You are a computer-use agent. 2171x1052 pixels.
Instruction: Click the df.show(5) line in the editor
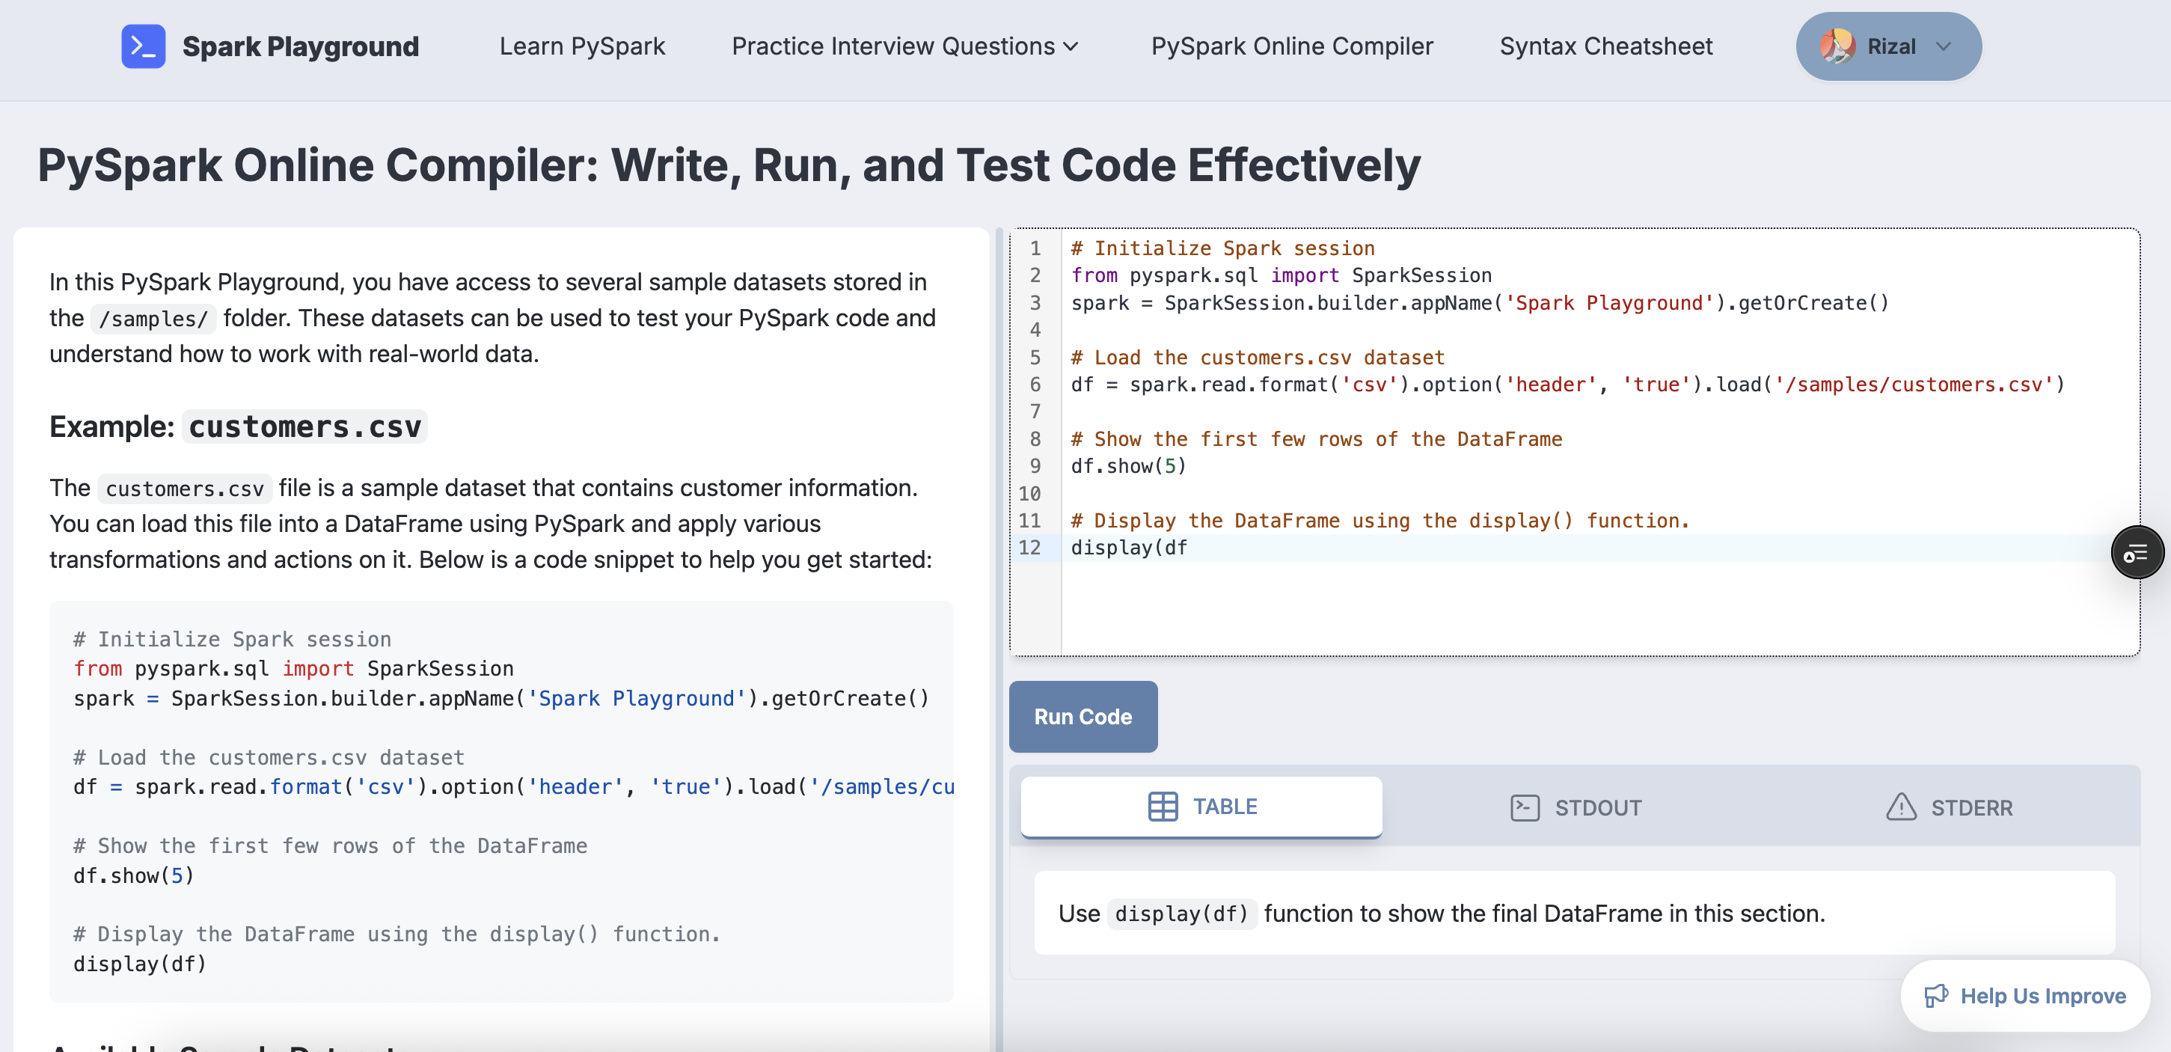1128,466
